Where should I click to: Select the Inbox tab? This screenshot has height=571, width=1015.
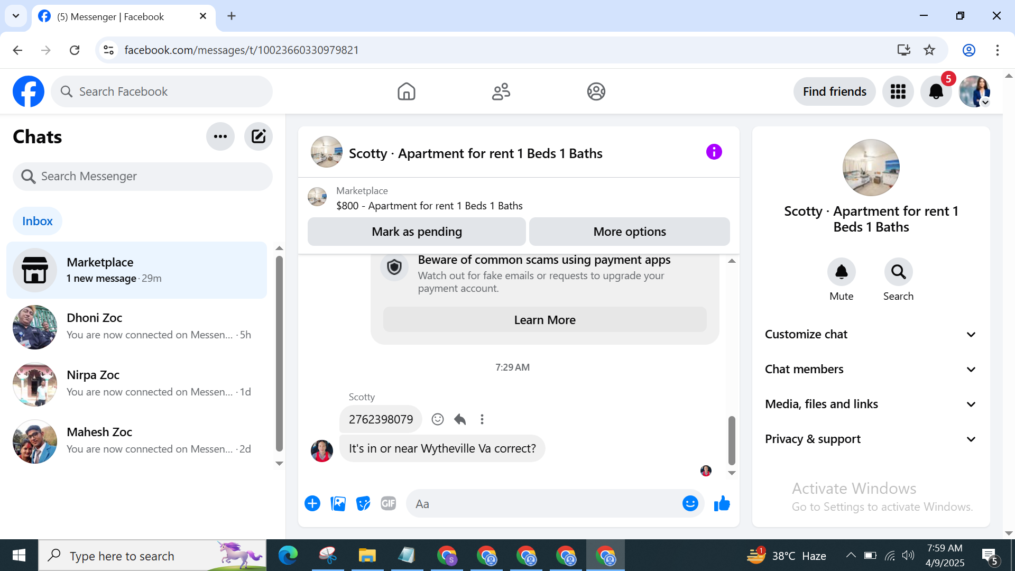pos(38,221)
